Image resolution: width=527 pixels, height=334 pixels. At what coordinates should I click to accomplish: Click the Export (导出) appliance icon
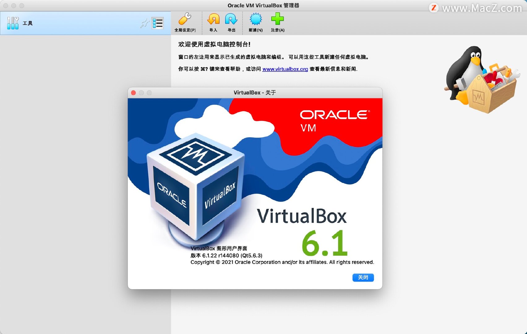231,19
